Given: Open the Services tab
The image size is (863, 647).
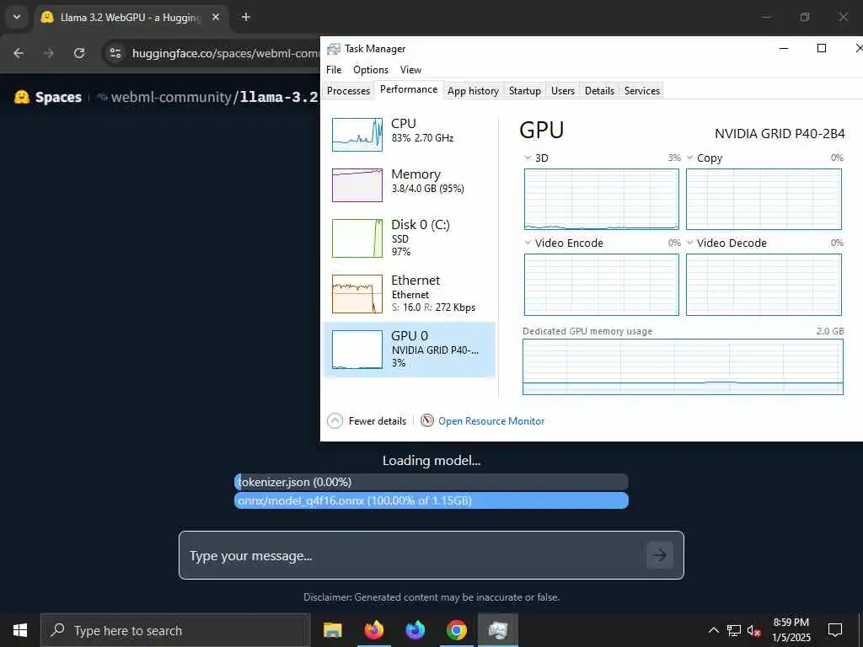Looking at the screenshot, I should [641, 91].
